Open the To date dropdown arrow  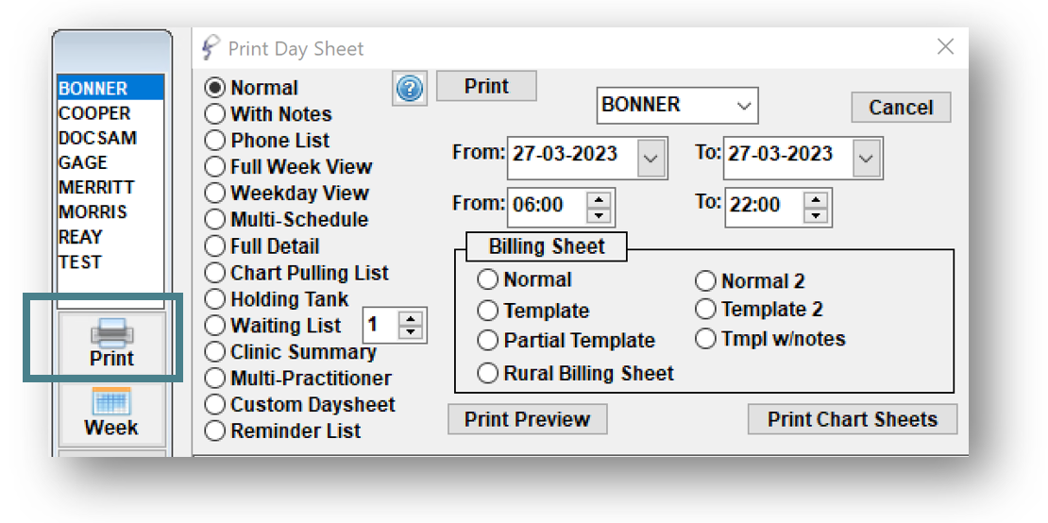coord(866,159)
